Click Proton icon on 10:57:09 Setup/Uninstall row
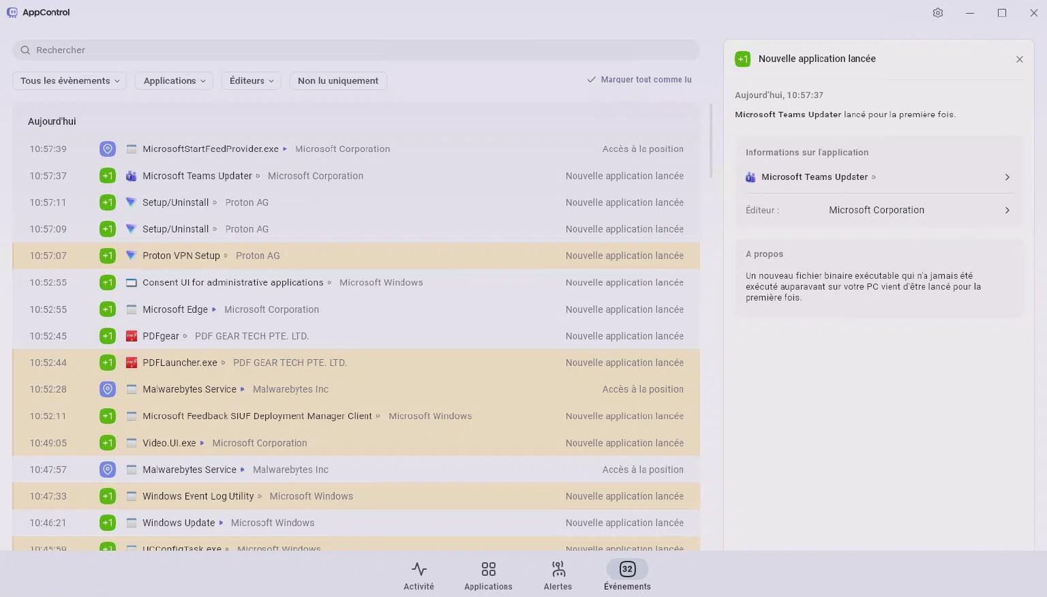Screen dimensions: 1047x597 coord(132,229)
